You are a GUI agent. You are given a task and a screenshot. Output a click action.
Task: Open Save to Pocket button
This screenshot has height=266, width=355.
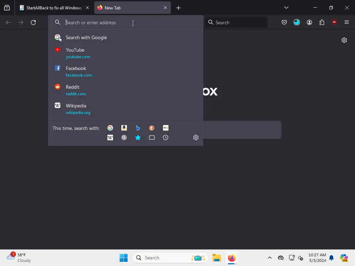[x=284, y=22]
